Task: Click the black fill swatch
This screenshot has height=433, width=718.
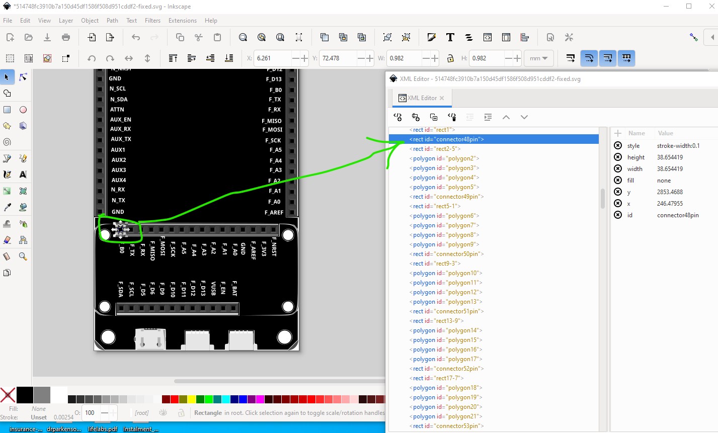Action: [25, 395]
